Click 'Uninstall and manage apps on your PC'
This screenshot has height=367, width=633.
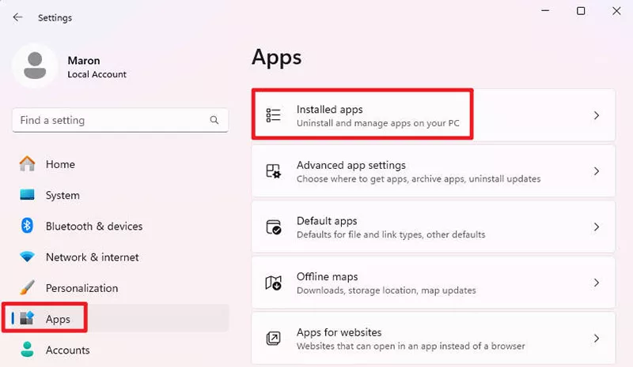pyautogui.click(x=378, y=123)
